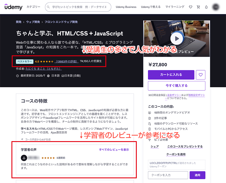Image resolution: width=226 pixels, height=183 pixels.
Task: Click the 学習者の声 heading
Action: coord(28,150)
